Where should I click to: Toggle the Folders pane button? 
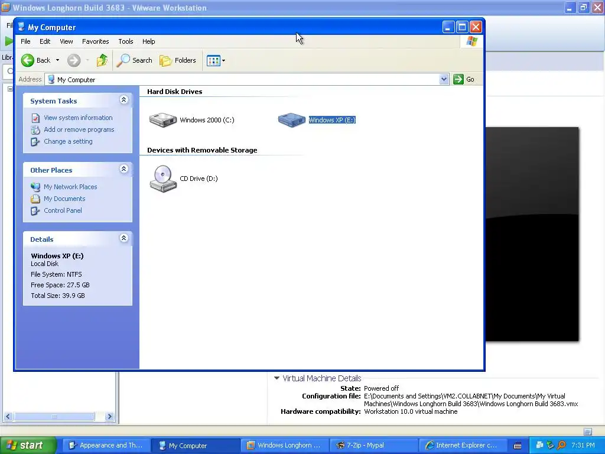pos(178,60)
